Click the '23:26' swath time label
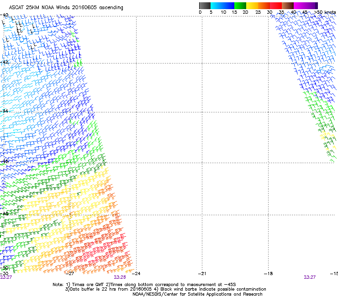The image size is (338, 297). (x=120, y=277)
